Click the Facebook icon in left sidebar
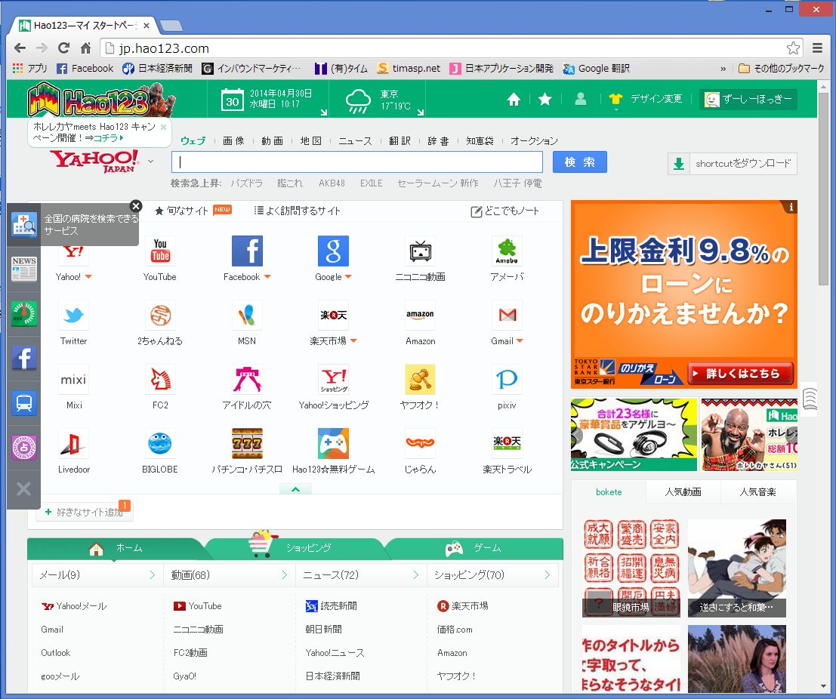836x699 pixels. coord(24,358)
